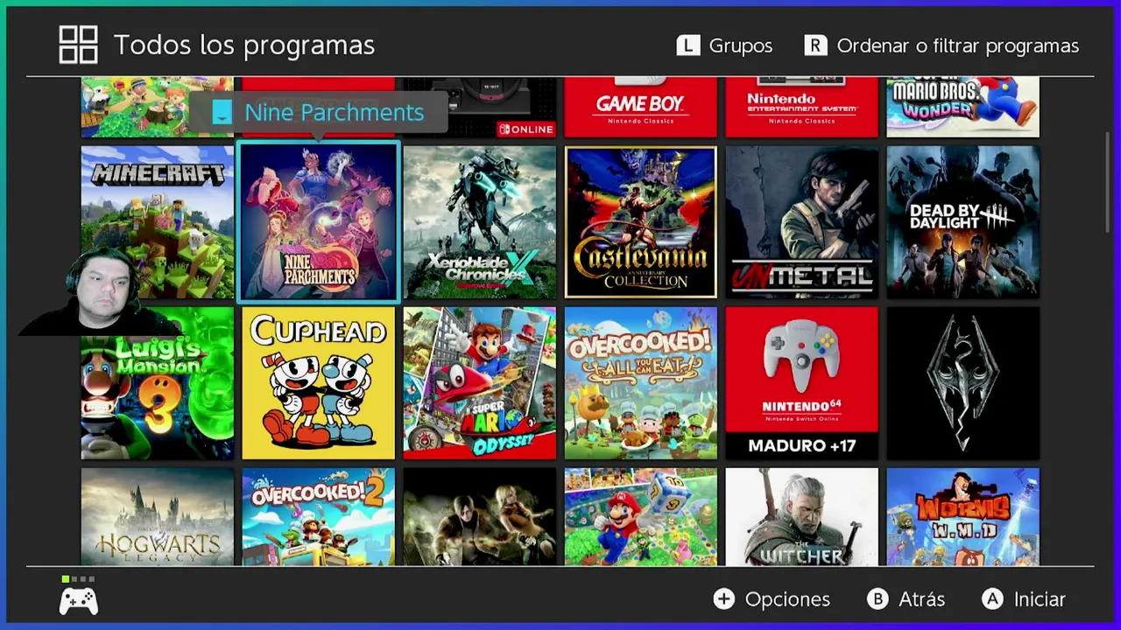Open Luigi's Mansion 3 tile
The image size is (1121, 630).
point(158,383)
